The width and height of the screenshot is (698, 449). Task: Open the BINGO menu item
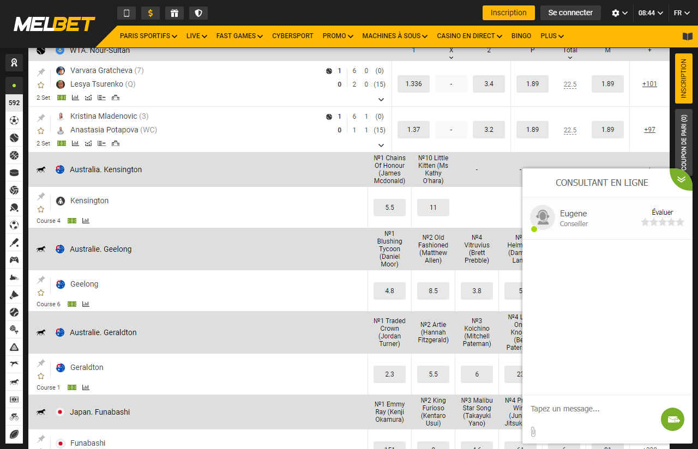(521, 36)
